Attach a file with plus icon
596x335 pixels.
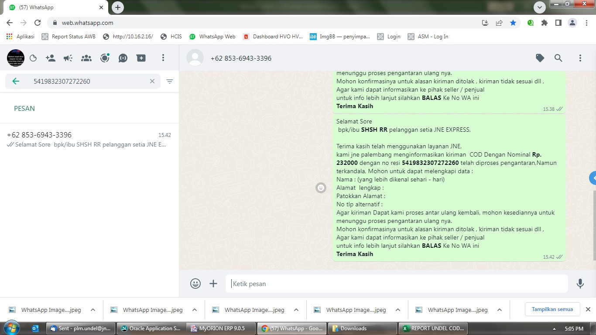[213, 284]
